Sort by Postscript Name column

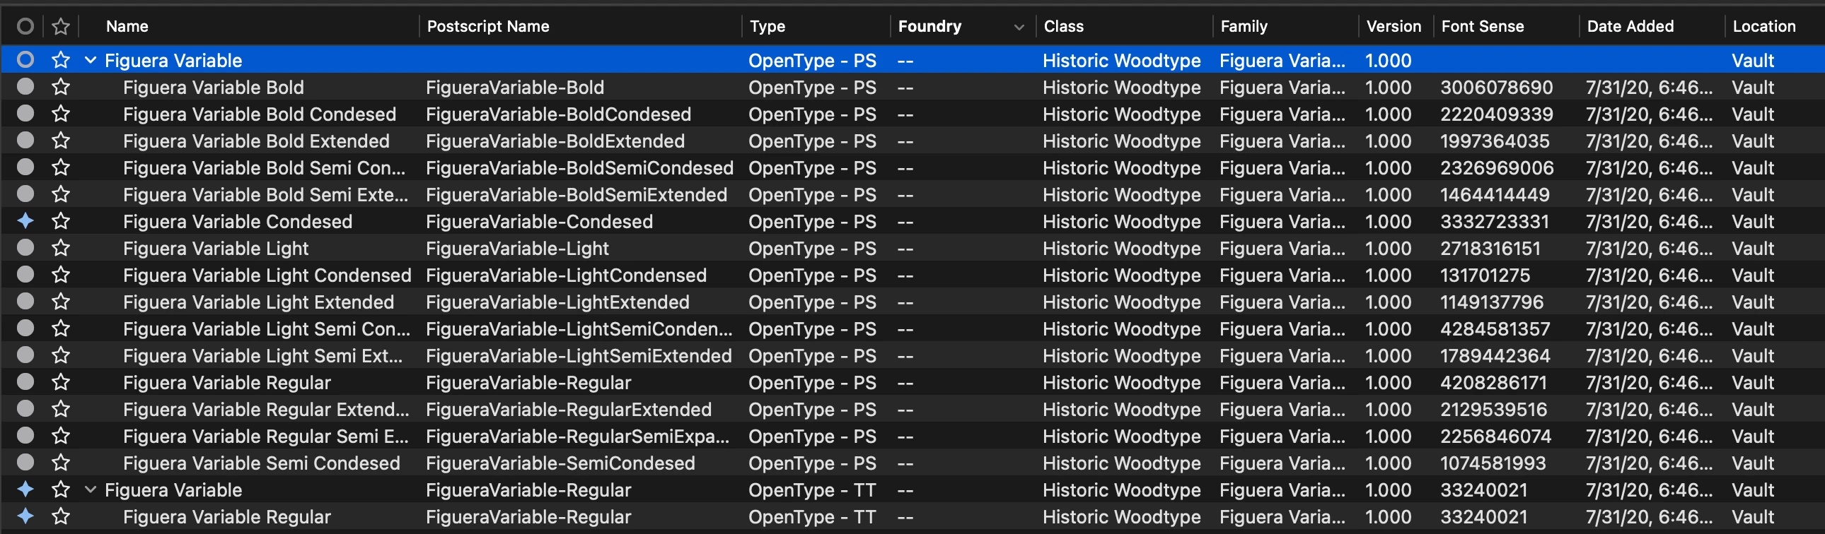point(488,27)
